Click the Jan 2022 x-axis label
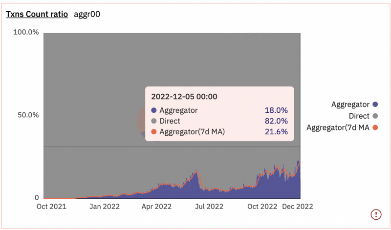Image resolution: width=391 pixels, height=230 pixels. (x=105, y=207)
